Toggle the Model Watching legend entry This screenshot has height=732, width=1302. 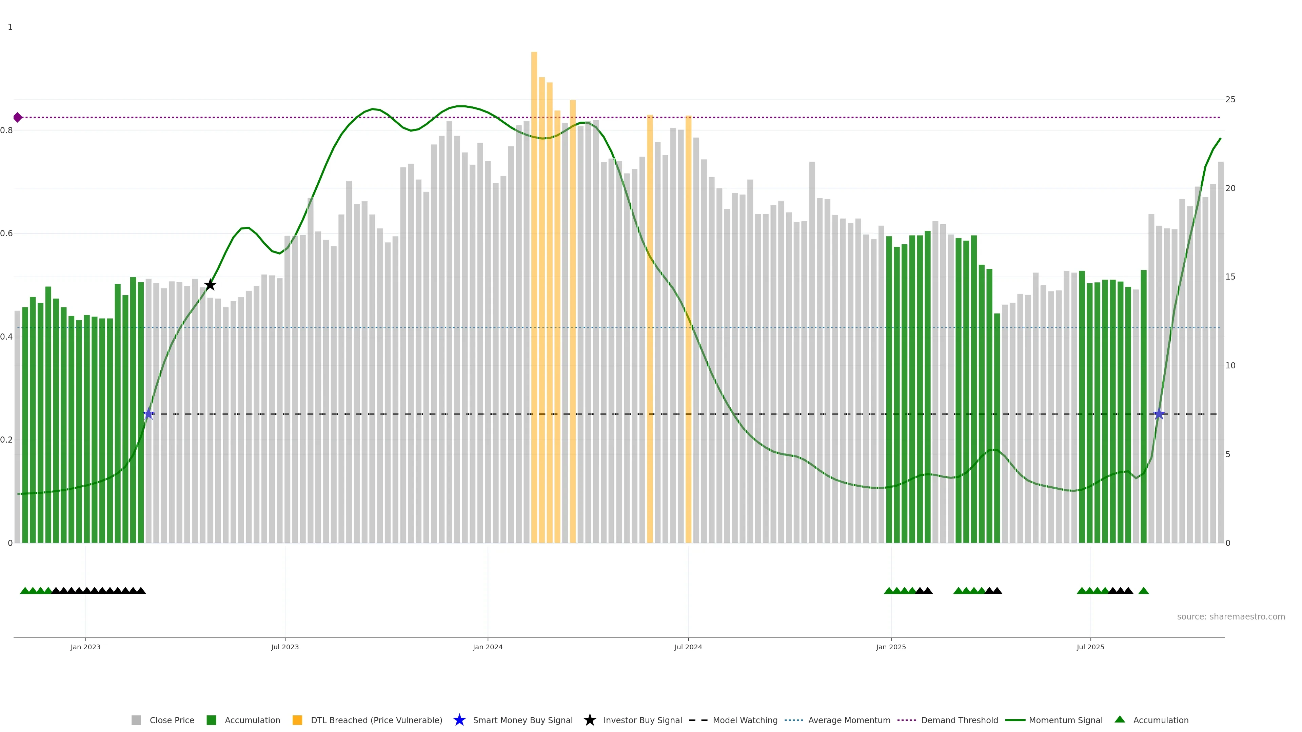[x=745, y=720]
